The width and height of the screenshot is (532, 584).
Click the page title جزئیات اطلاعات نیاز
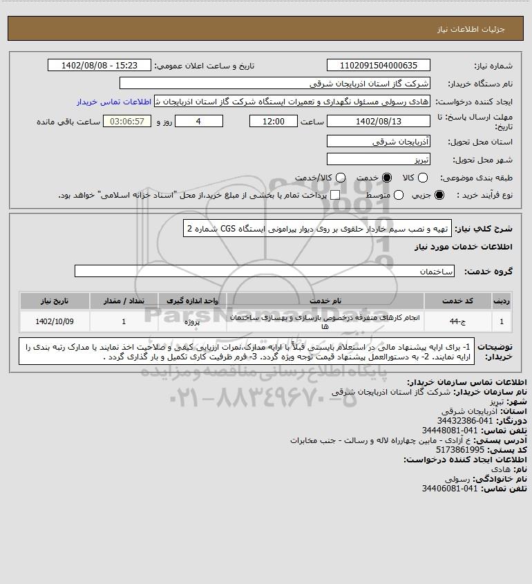point(471,29)
